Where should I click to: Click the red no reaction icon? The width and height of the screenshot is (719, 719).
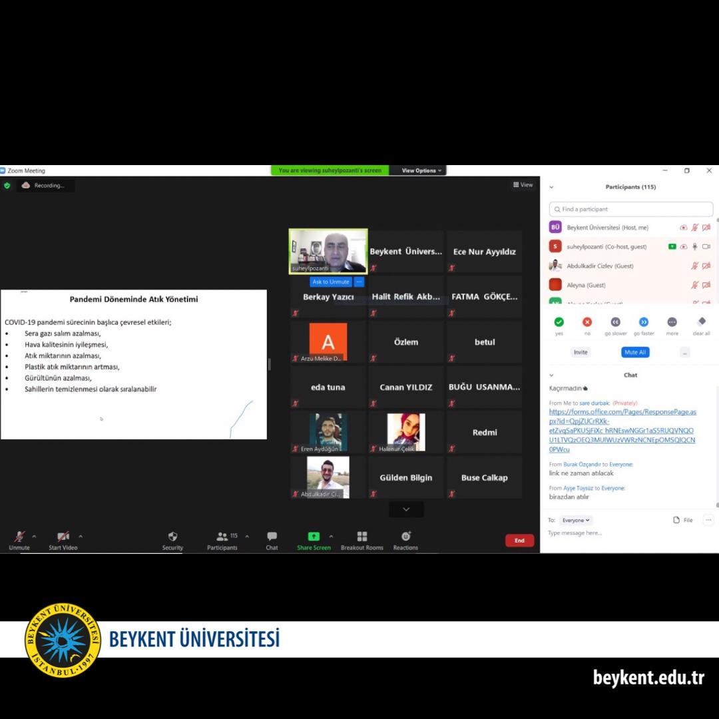click(587, 322)
